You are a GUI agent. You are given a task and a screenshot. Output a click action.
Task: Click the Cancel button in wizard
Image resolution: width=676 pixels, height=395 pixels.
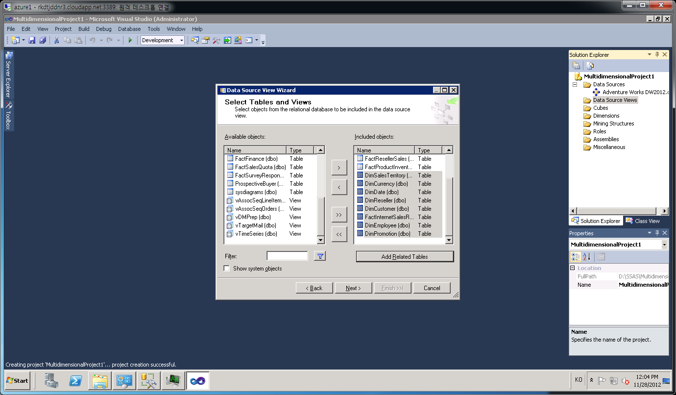click(432, 288)
